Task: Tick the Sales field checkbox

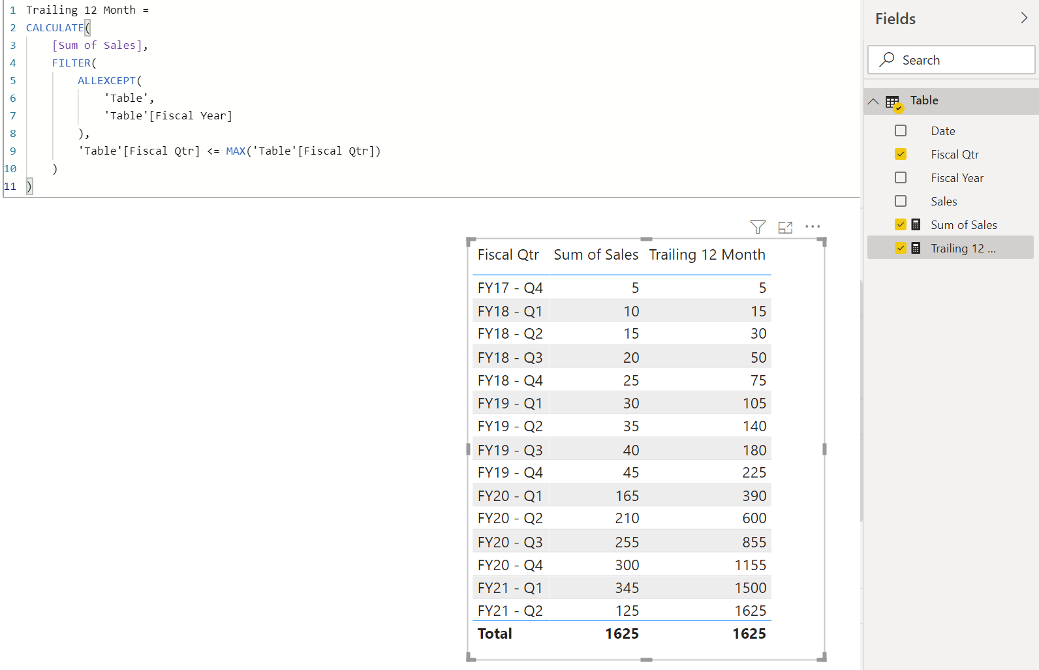Action: (901, 201)
